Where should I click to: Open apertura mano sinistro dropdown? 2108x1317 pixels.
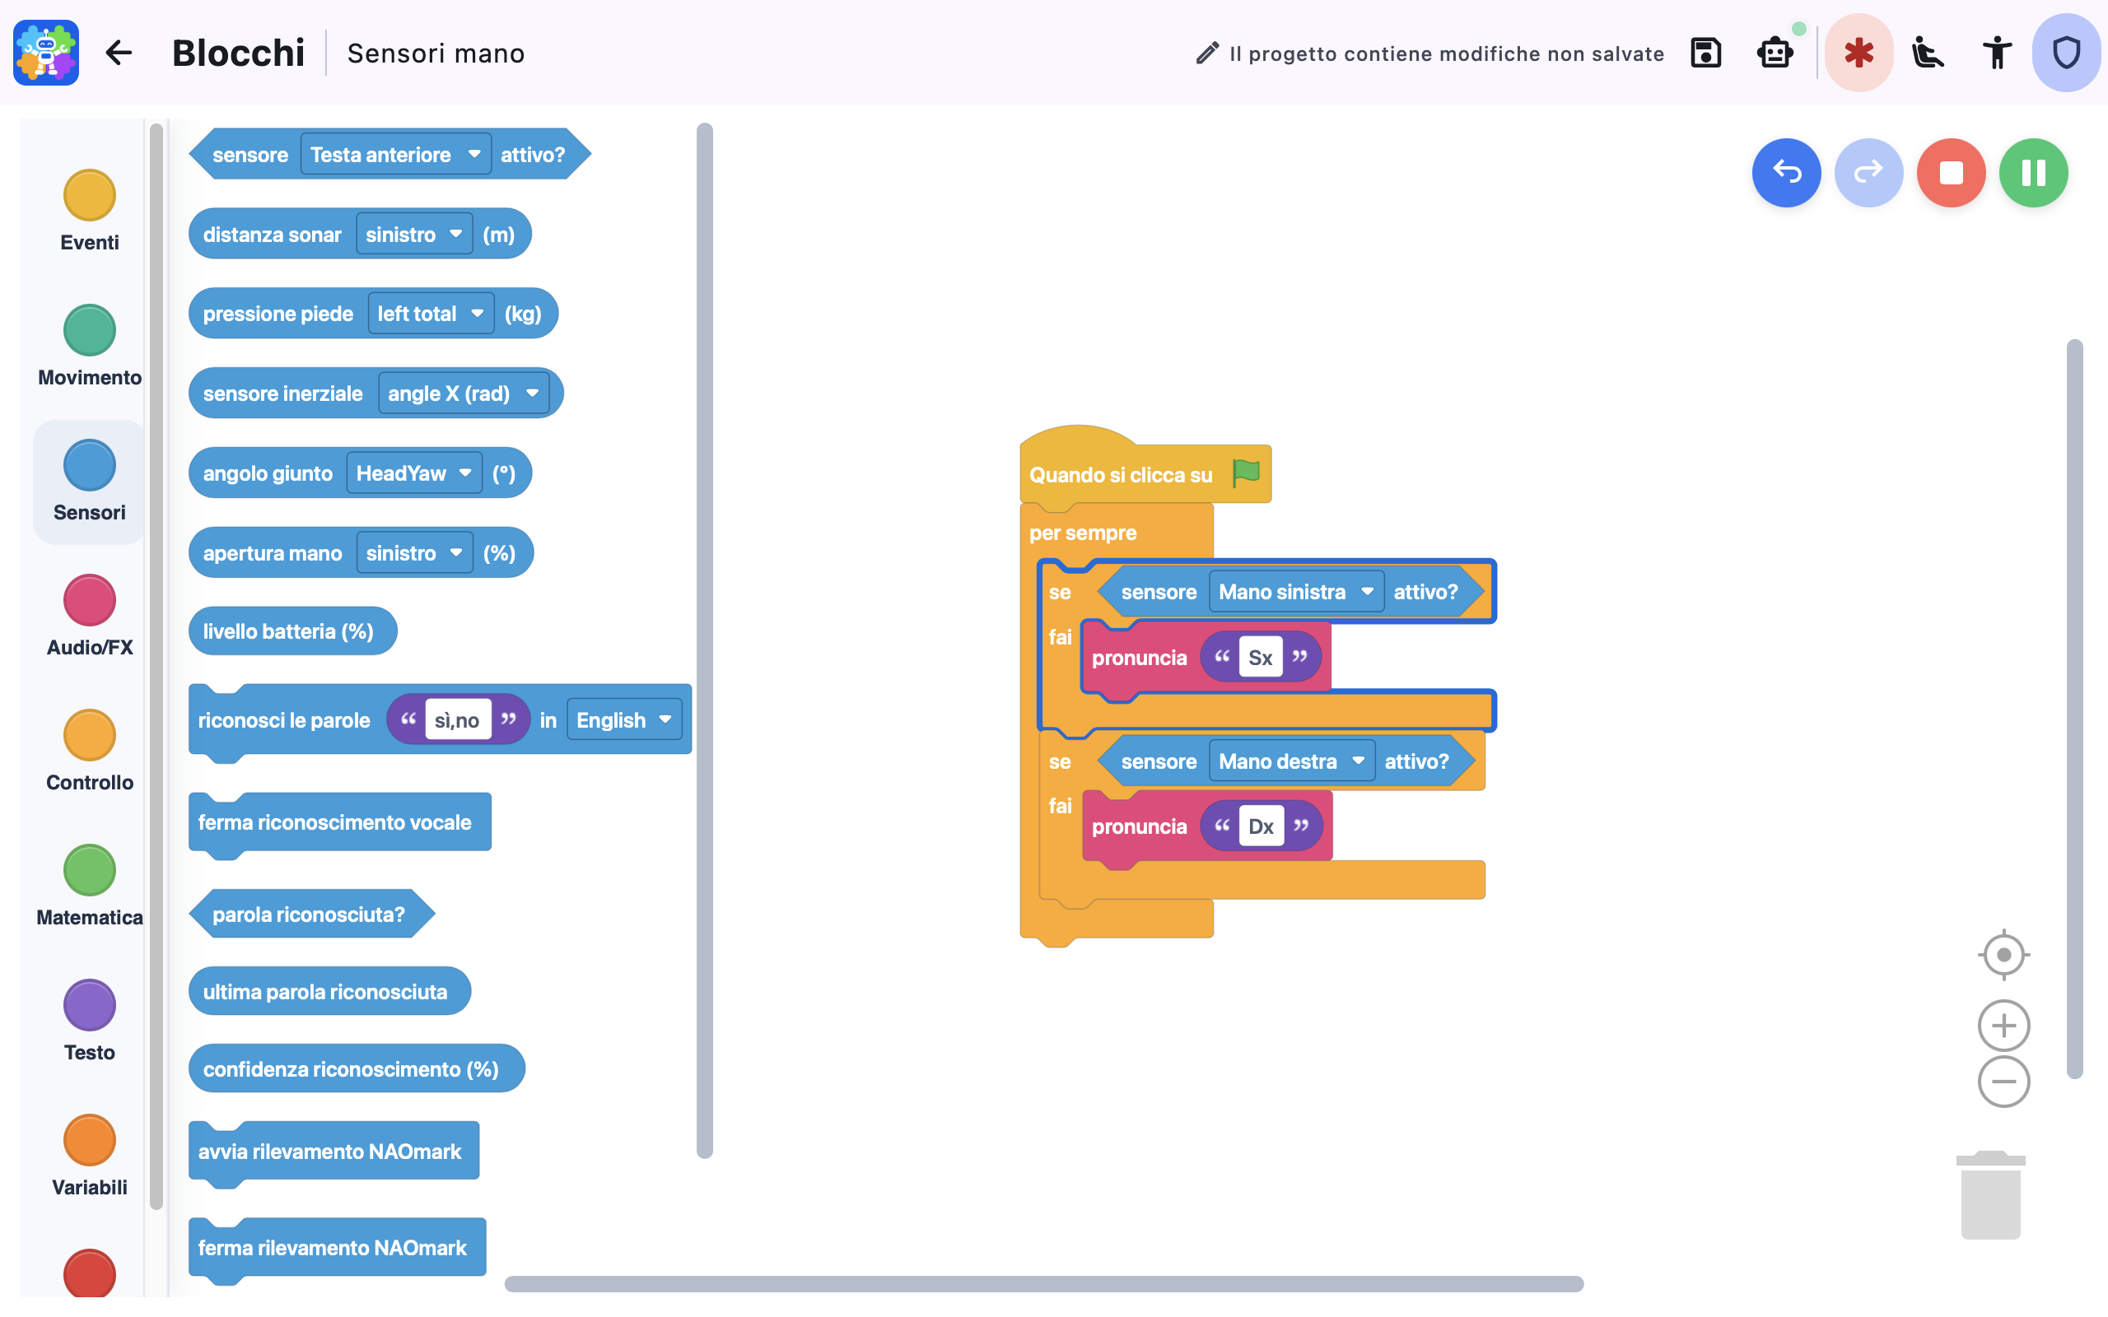click(415, 553)
